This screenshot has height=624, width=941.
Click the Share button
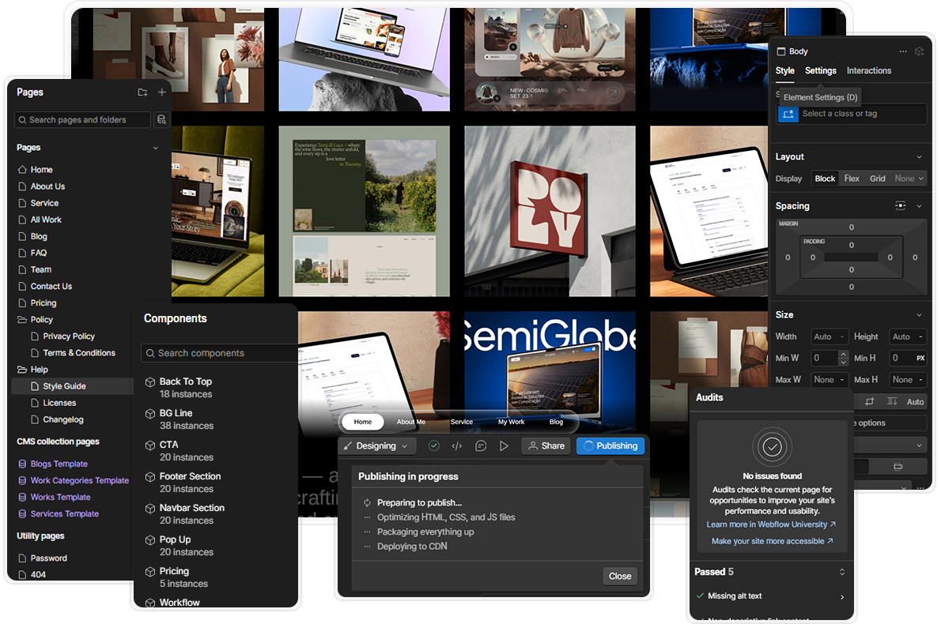tap(546, 446)
